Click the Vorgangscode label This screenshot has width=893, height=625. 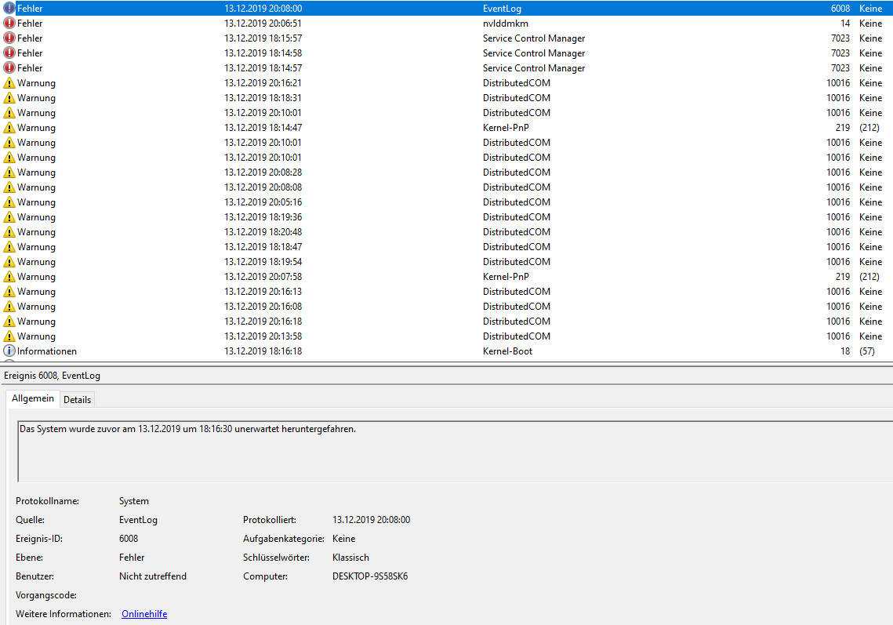pos(46,594)
